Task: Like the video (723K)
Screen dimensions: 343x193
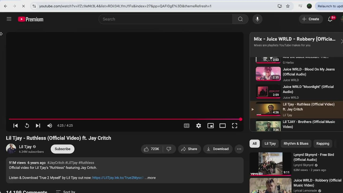Action: click(x=152, y=149)
